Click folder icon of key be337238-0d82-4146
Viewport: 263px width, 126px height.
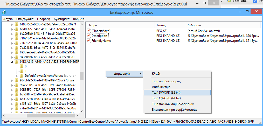click(16, 99)
